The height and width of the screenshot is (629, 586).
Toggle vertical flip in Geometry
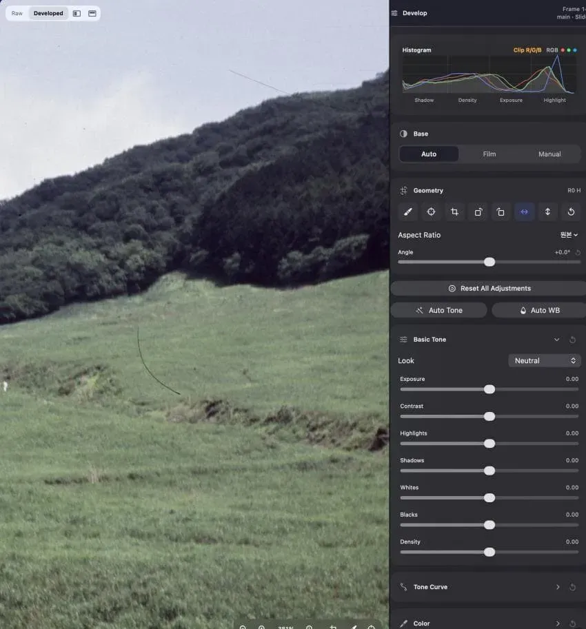pos(547,212)
